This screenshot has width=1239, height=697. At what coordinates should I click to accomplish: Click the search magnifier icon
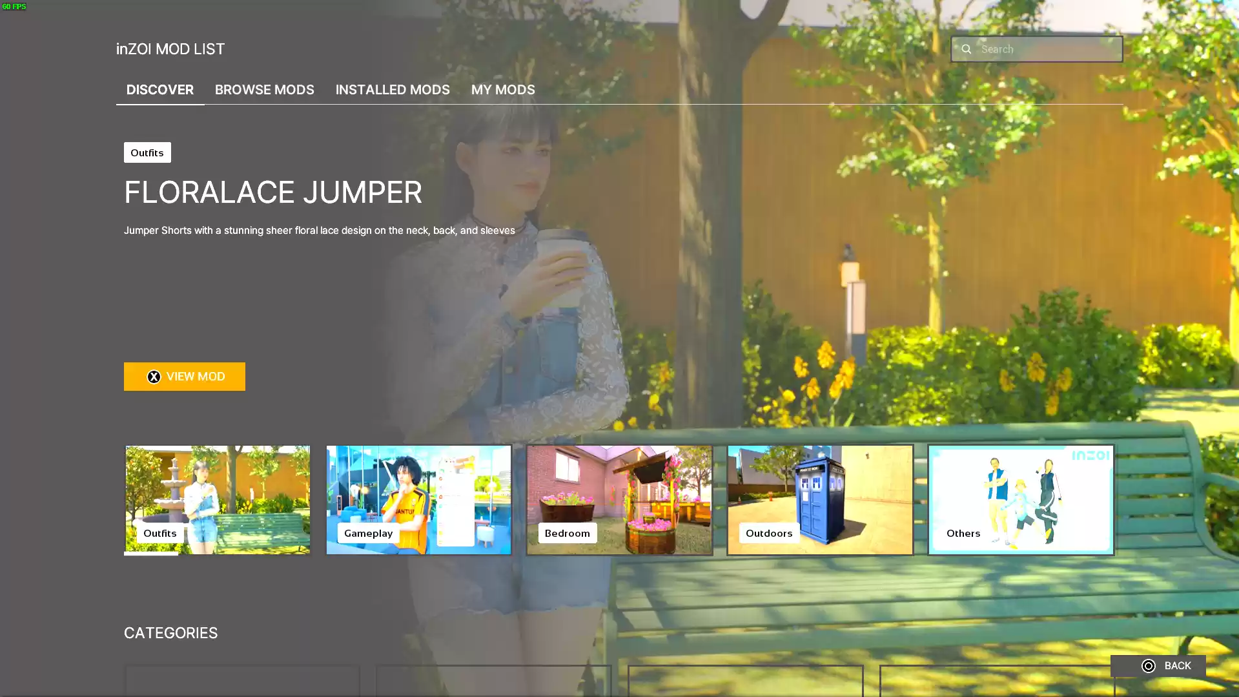pos(966,49)
